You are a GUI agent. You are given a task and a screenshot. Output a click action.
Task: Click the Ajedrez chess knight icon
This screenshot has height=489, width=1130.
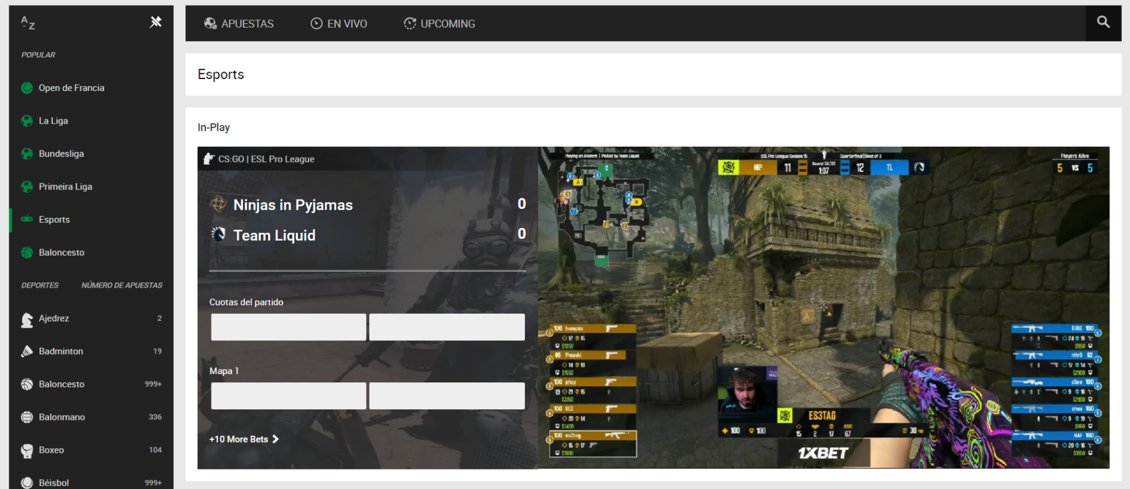tap(27, 320)
